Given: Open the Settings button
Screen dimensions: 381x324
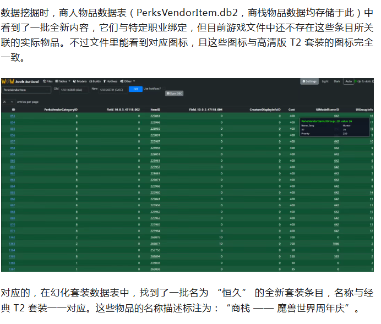Looking at the screenshot, I should [309, 81].
